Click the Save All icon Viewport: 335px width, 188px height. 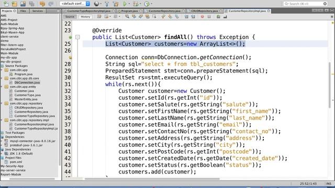31,4
